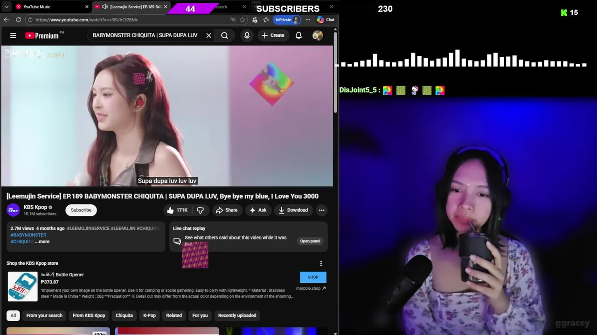Select the For you chip

200,315
